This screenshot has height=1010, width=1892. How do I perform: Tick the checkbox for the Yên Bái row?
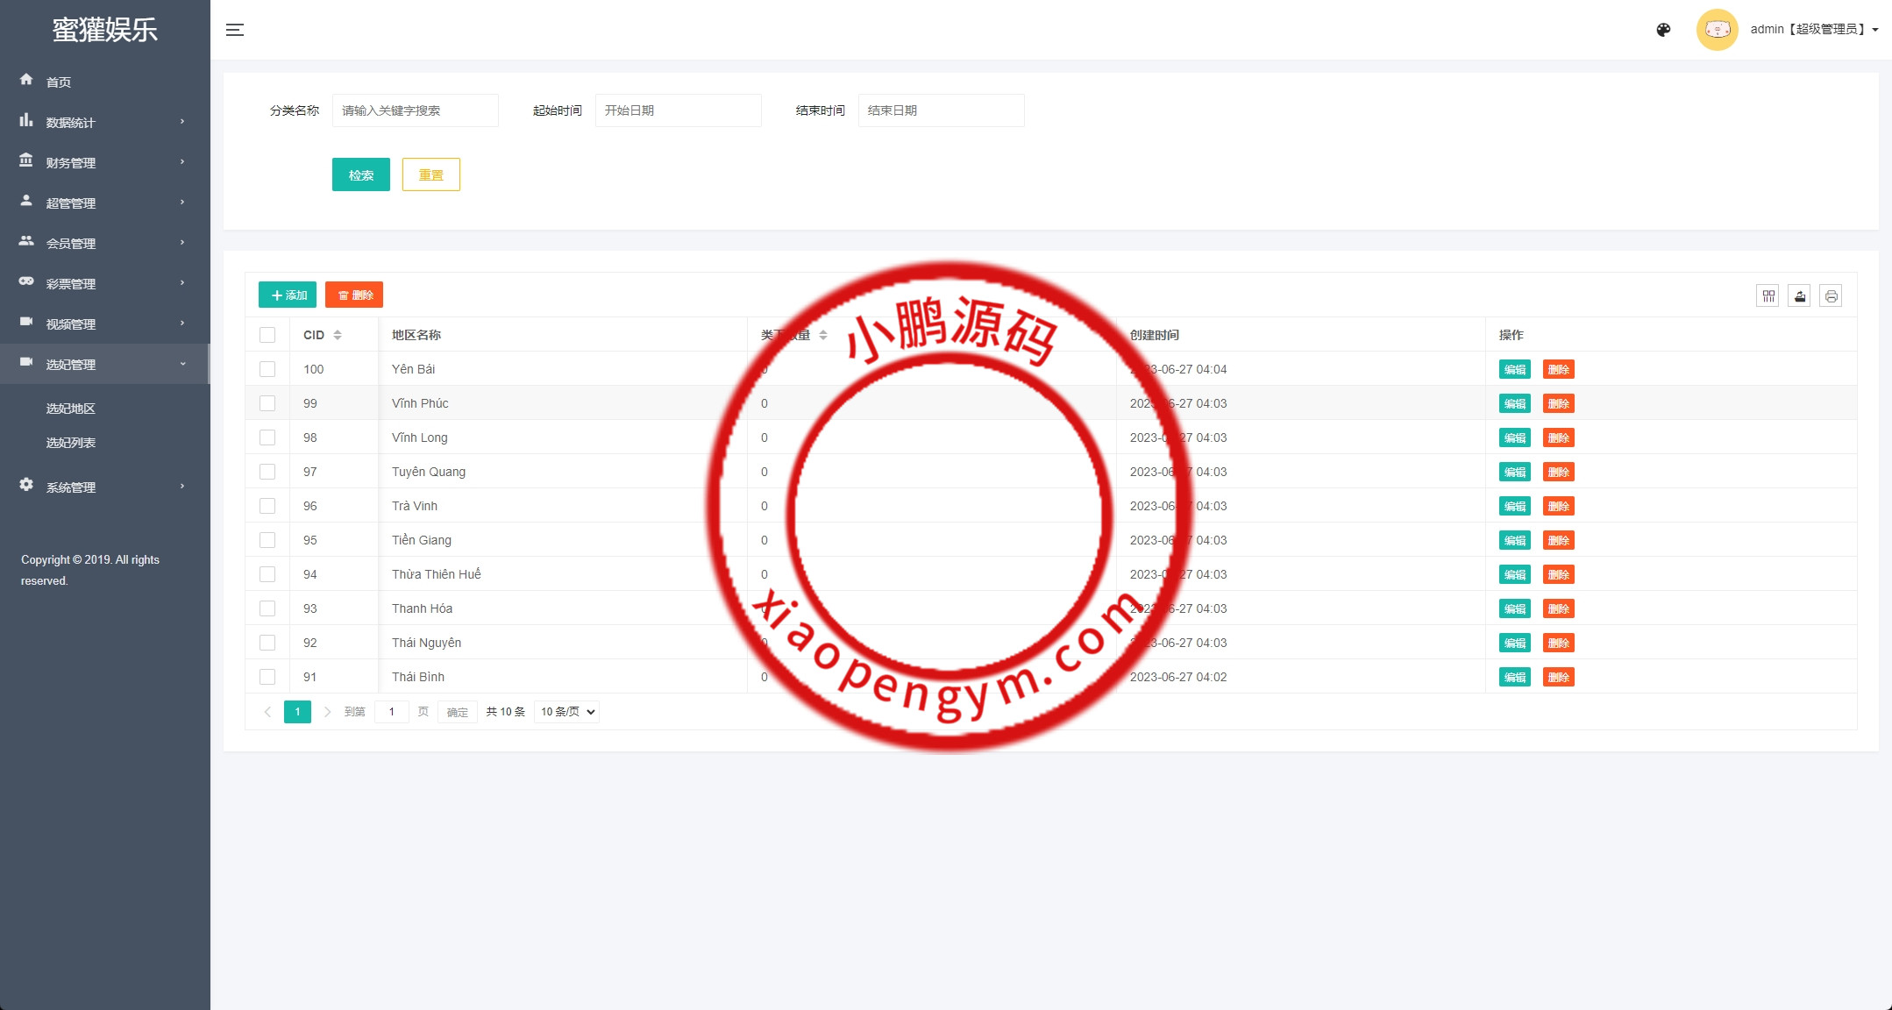click(267, 369)
